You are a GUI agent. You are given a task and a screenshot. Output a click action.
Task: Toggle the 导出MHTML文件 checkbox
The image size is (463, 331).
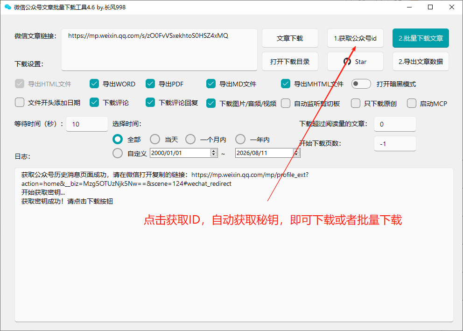(x=286, y=84)
